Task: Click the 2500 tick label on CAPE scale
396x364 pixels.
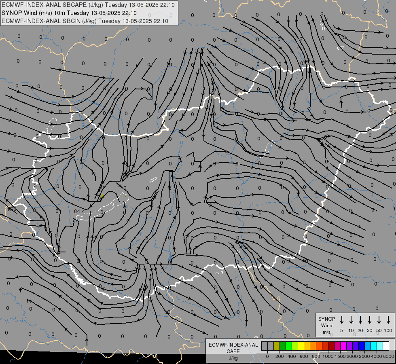Action: 364,356
